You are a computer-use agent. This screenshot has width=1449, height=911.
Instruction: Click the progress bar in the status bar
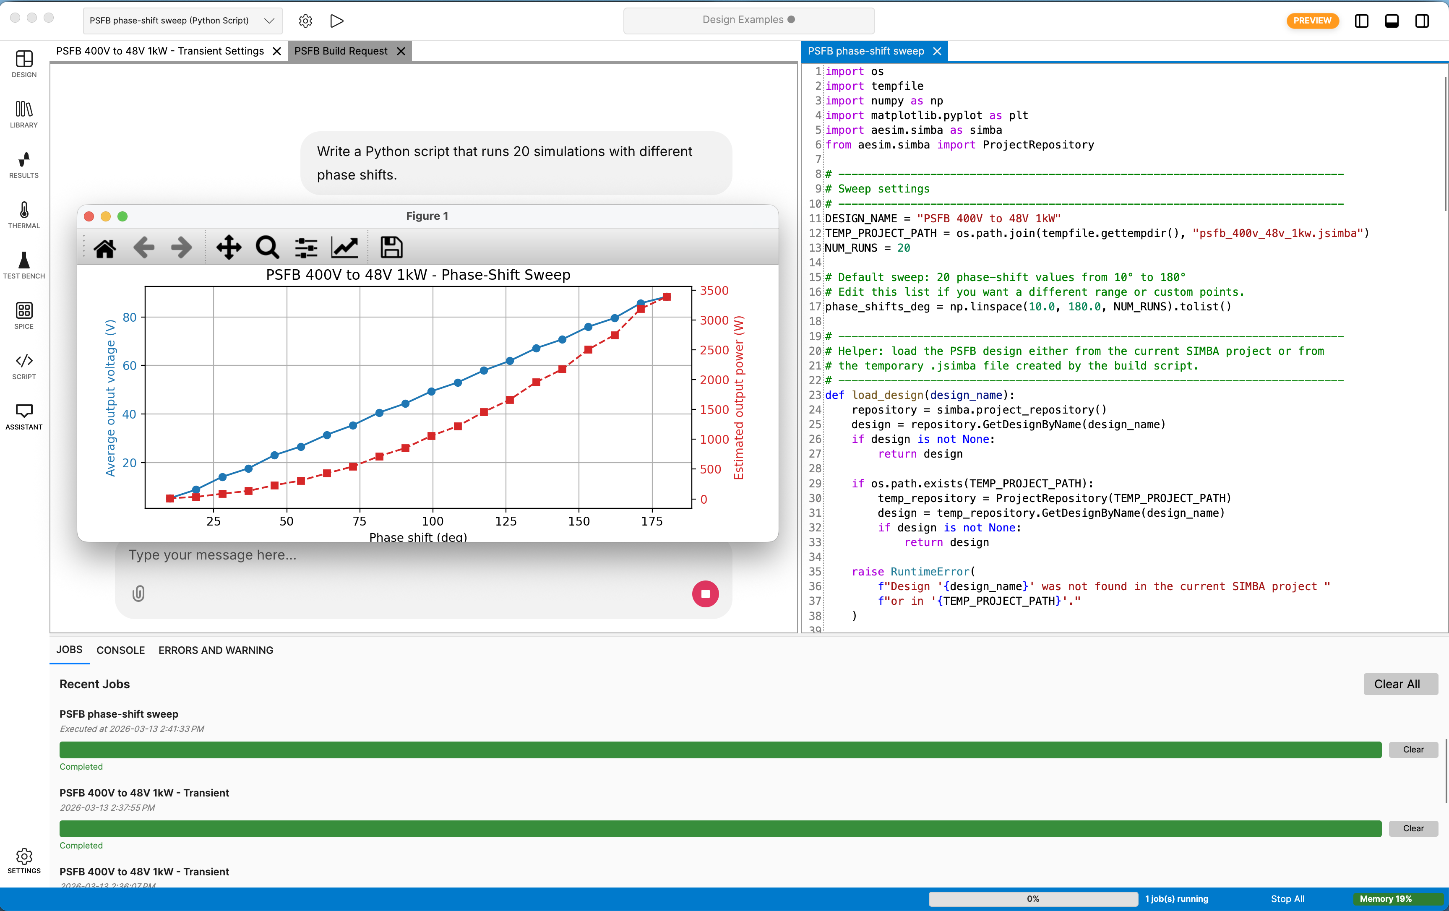[1032, 898]
